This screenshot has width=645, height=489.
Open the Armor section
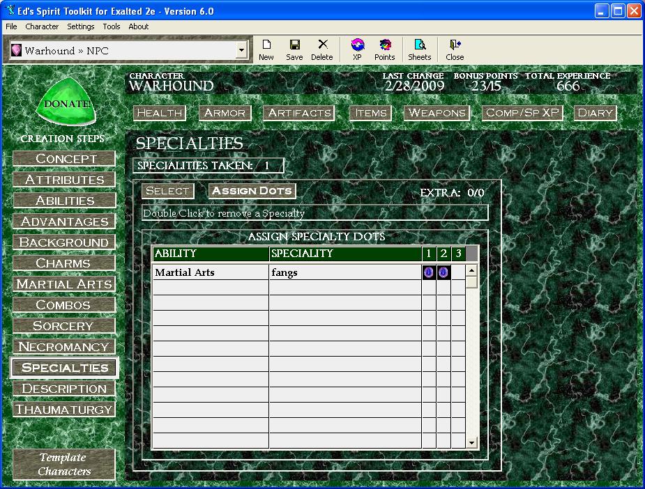(225, 113)
